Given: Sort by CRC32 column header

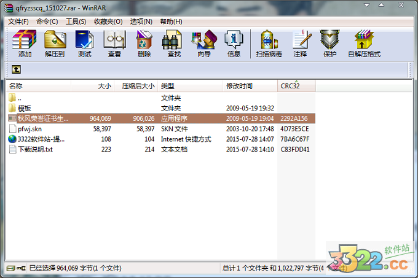Looking at the screenshot, I should pos(296,86).
